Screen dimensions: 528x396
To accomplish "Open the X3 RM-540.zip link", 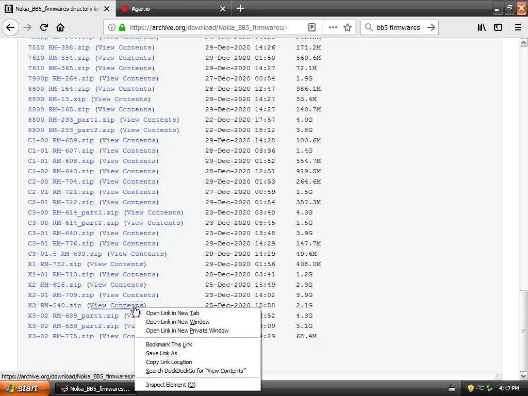I will pos(55,305).
